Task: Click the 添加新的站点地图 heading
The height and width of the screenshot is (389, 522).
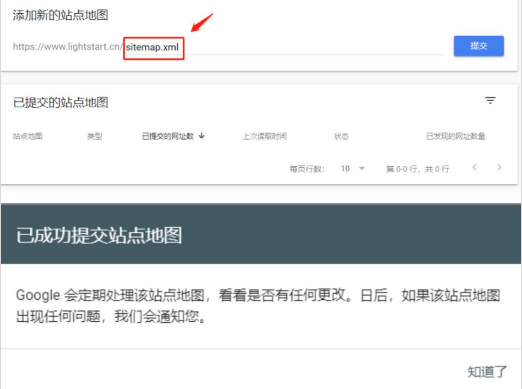Action: tap(60, 15)
